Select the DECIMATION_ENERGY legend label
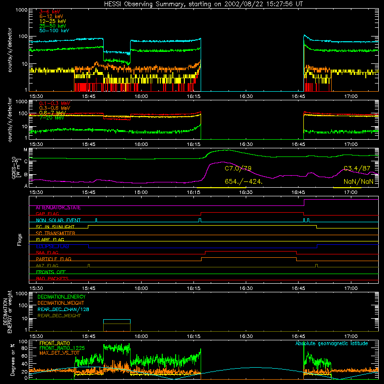 tap(61, 297)
